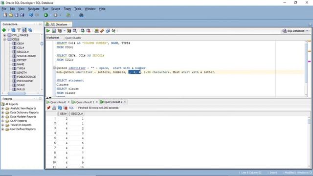Expand OLAP Reports folder
The image size is (313, 176).
point(3,121)
